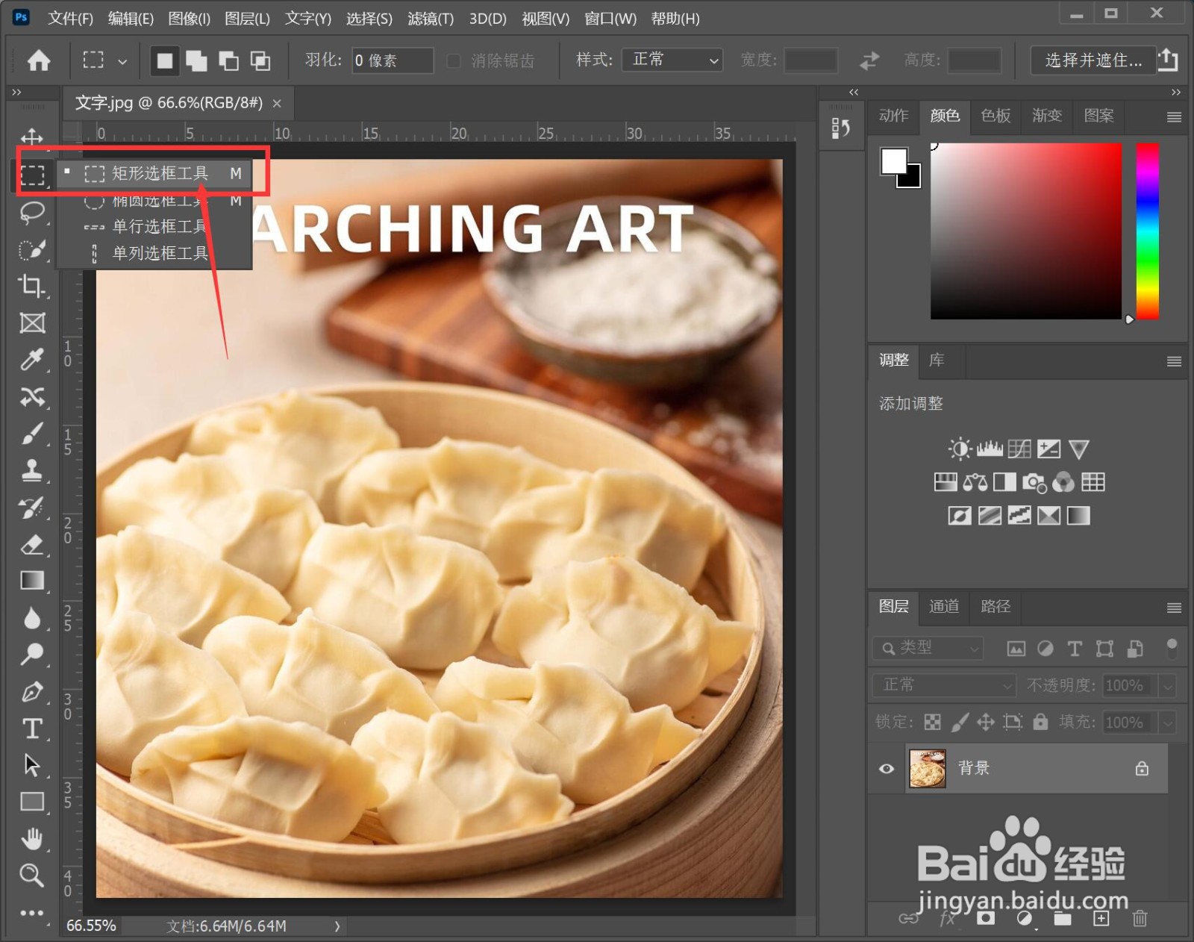The image size is (1194, 942).
Task: Select the Move tool in the toolbar
Action: click(31, 137)
